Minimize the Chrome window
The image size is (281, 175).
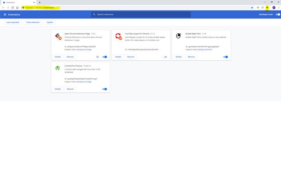pos(265,2)
